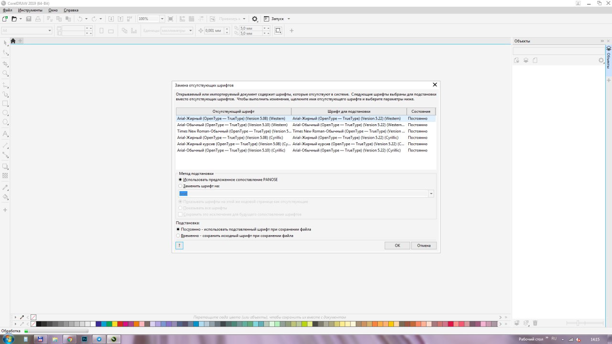Image resolution: width=612 pixels, height=344 pixels.
Task: Open Photoshop from the taskbar
Action: [84, 339]
